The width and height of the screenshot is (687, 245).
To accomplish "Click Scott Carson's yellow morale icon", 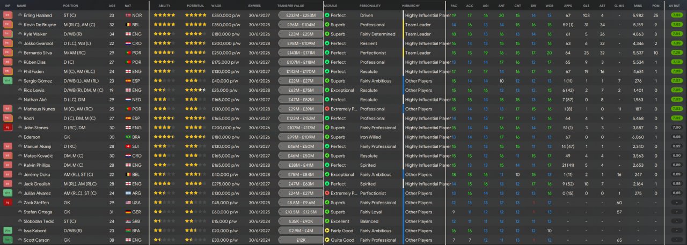I will 327,240.
